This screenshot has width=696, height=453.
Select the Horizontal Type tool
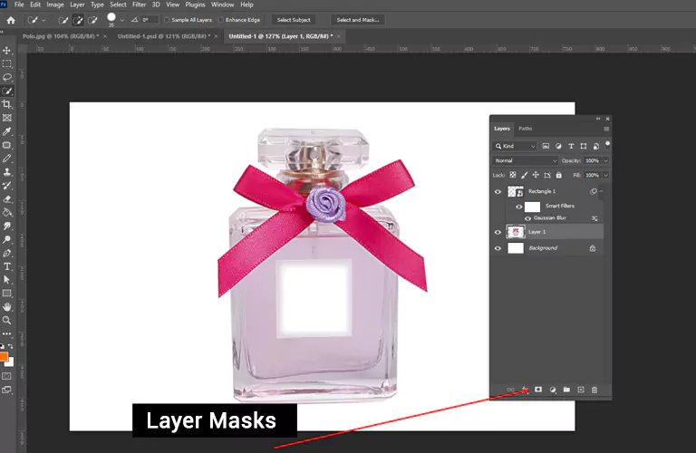6,266
